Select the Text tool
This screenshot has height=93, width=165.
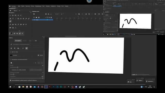(x=13, y=19)
